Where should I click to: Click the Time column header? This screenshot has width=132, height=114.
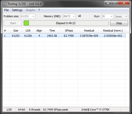52,31
